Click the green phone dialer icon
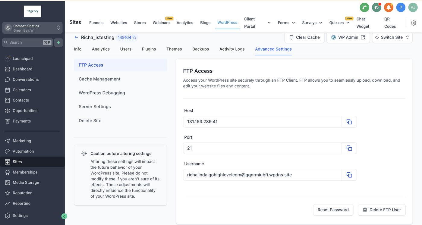The width and height of the screenshot is (422, 225). click(364, 8)
